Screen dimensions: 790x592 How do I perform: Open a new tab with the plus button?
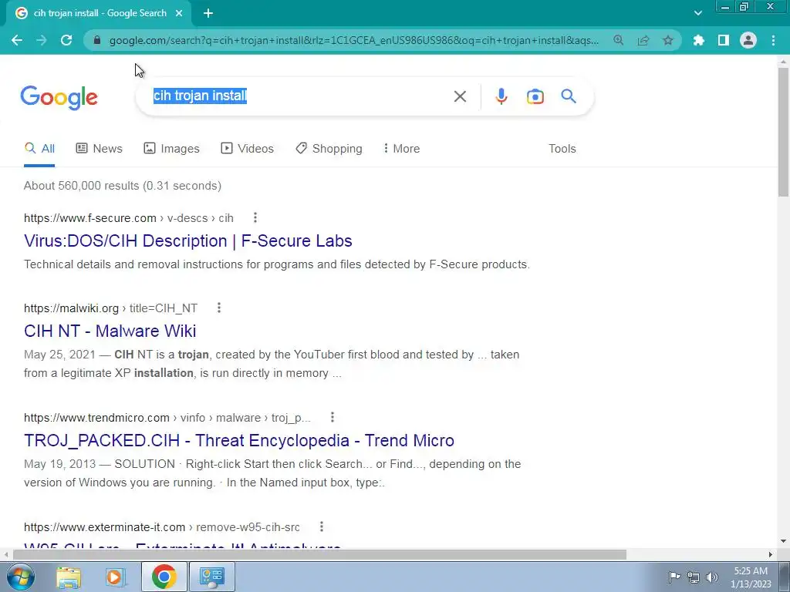(208, 14)
